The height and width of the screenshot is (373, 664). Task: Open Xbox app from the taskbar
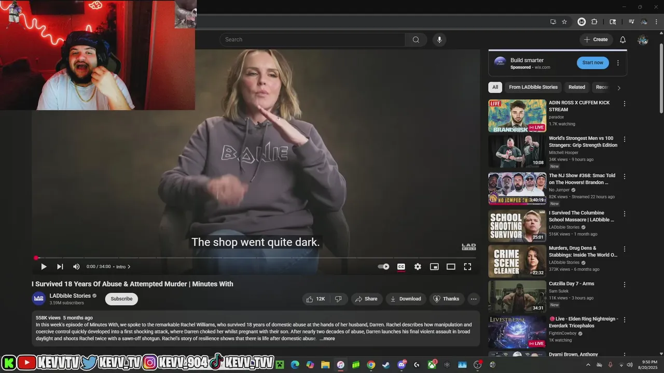(x=432, y=365)
